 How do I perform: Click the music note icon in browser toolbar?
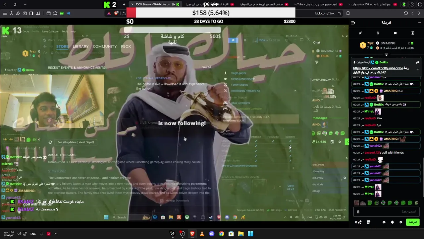coord(38,13)
